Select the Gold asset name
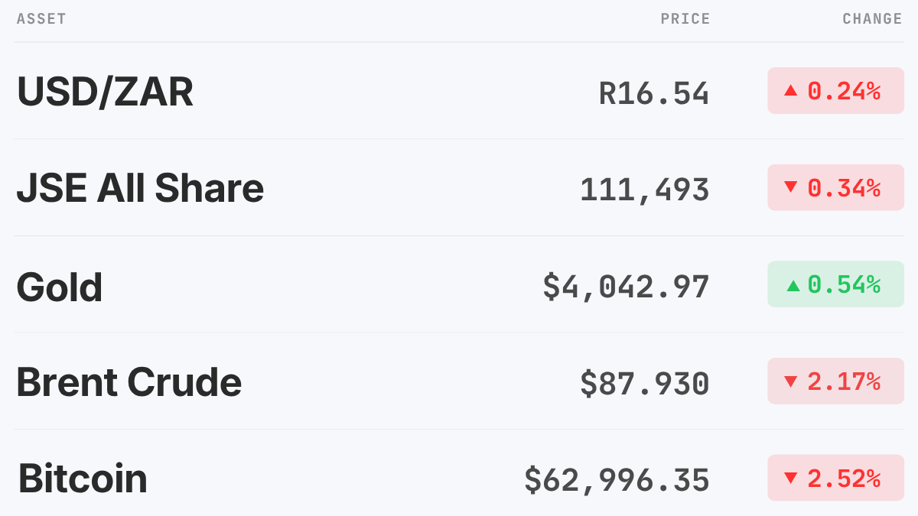Screen dimensions: 918x516 point(60,287)
